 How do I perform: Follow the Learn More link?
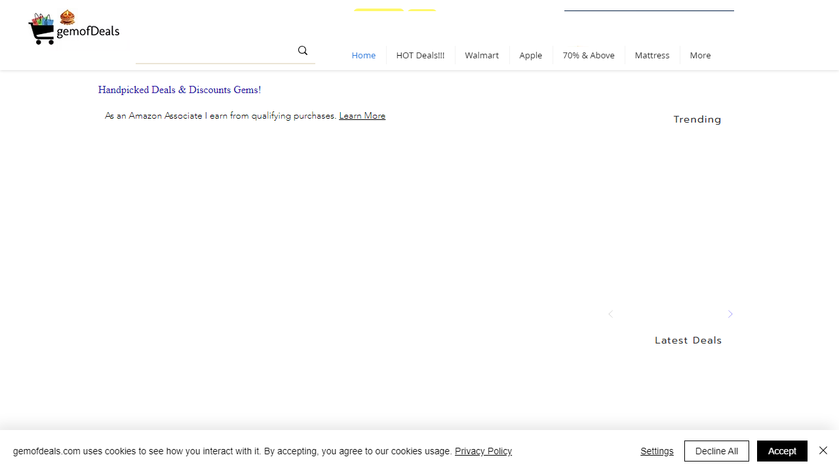(362, 116)
